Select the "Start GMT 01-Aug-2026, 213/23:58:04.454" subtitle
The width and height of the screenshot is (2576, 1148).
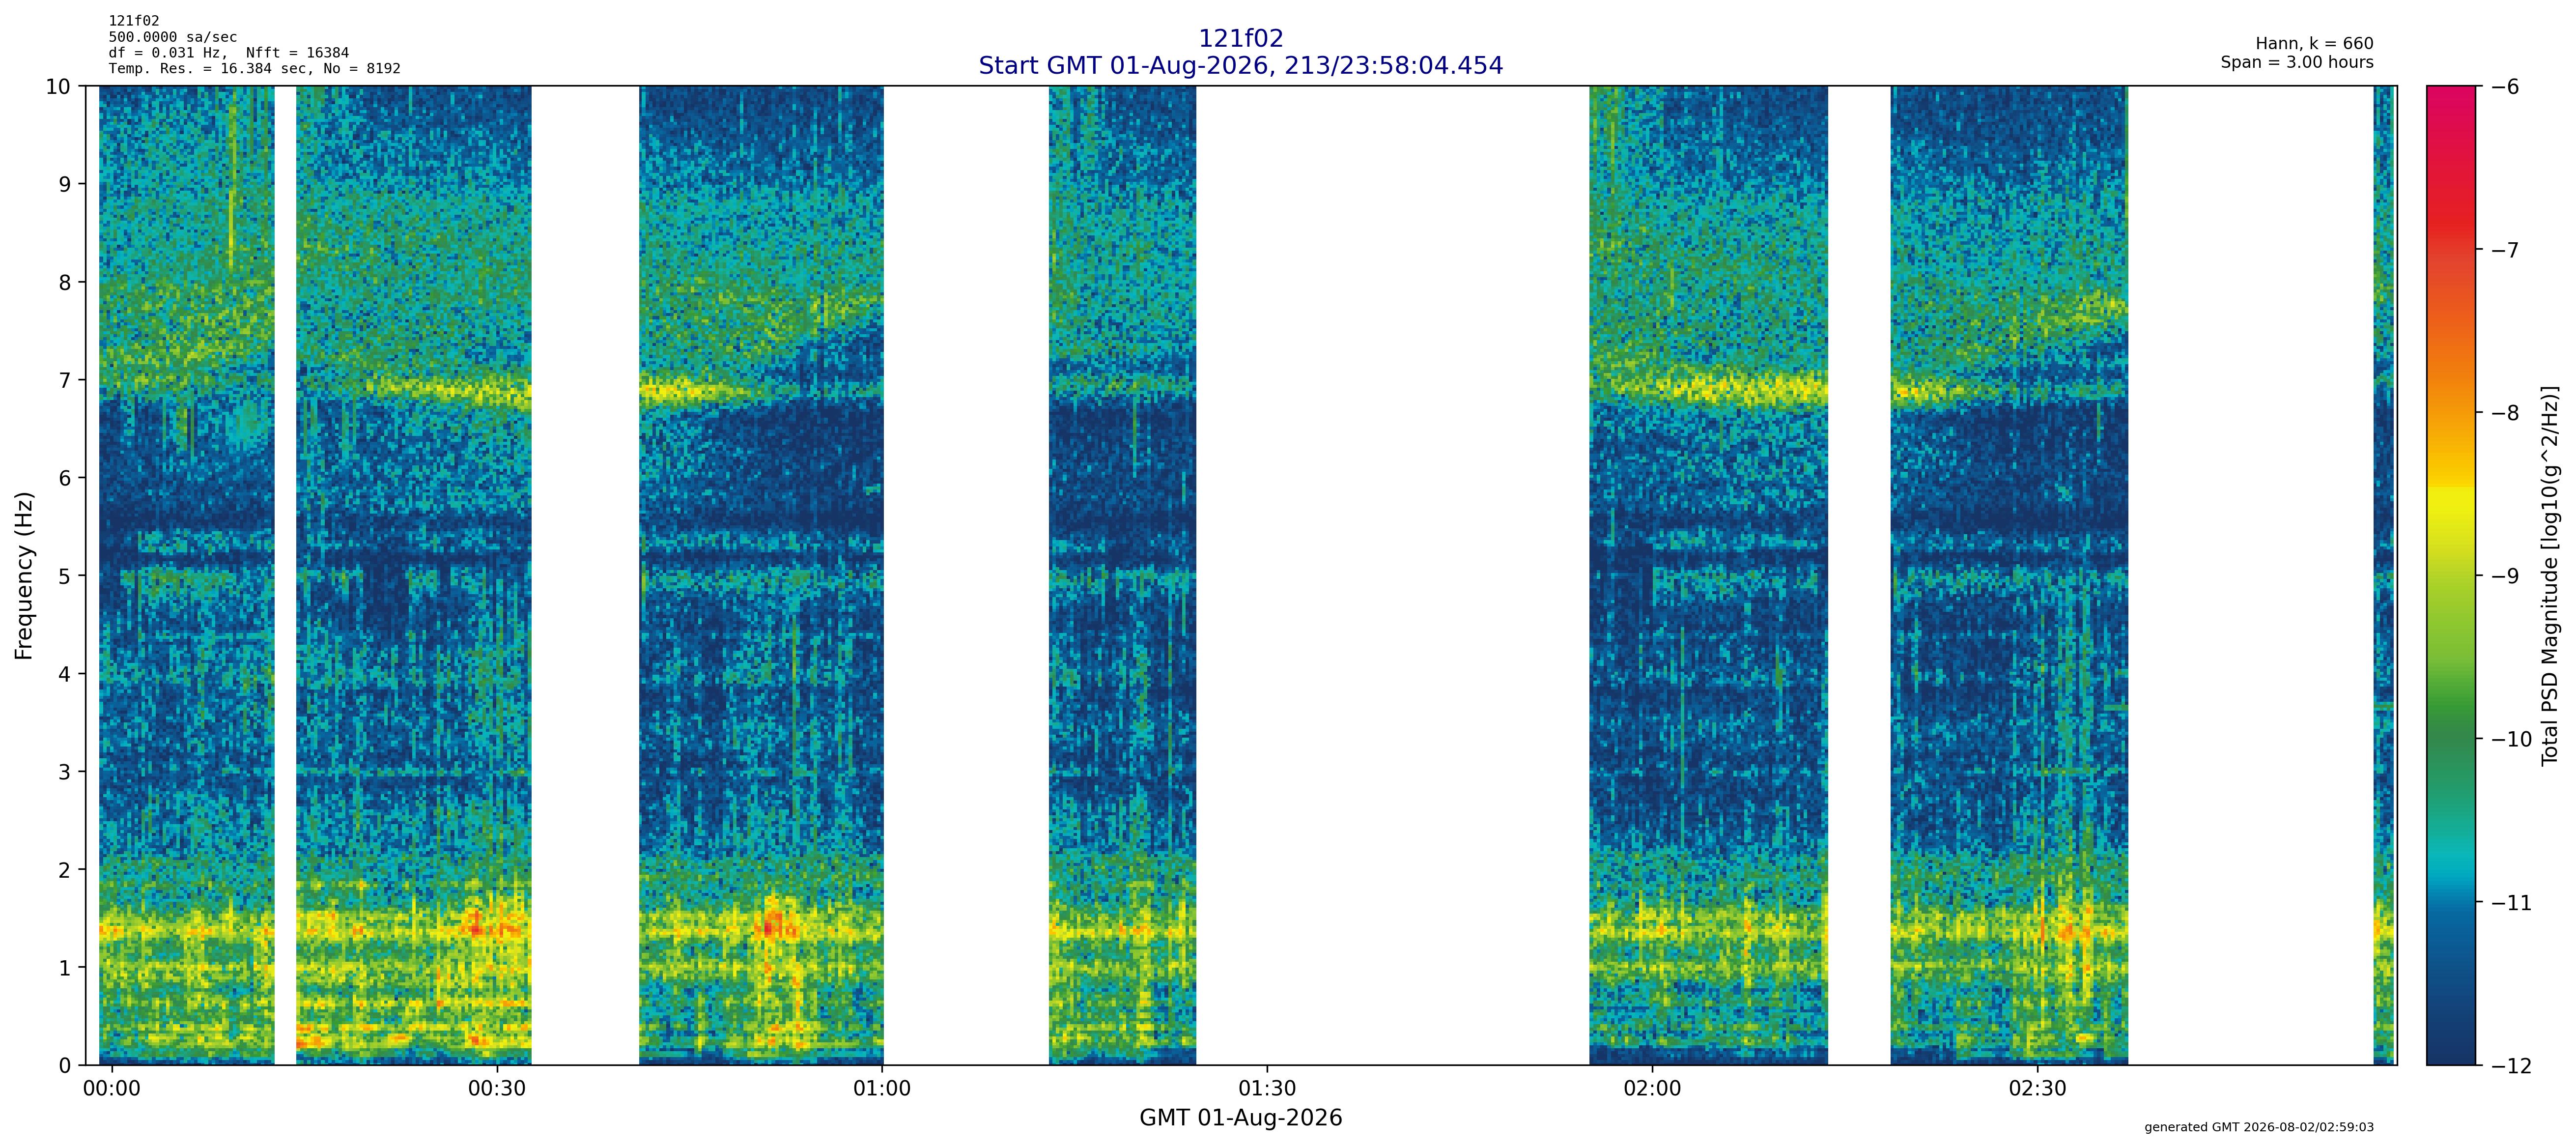click(1240, 66)
